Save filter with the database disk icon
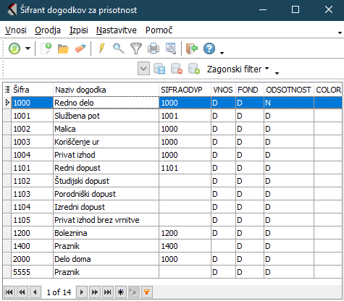 (x=159, y=69)
